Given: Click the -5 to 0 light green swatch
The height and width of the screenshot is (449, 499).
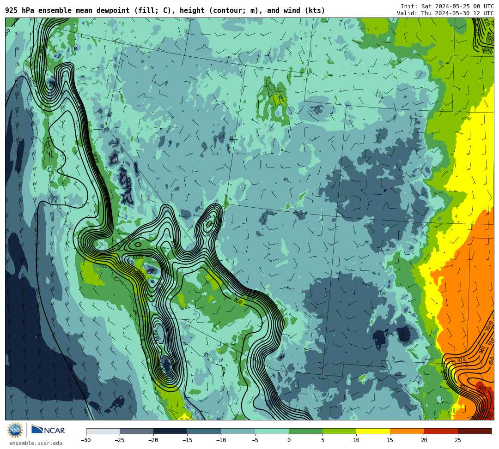Looking at the screenshot, I should (x=272, y=431).
